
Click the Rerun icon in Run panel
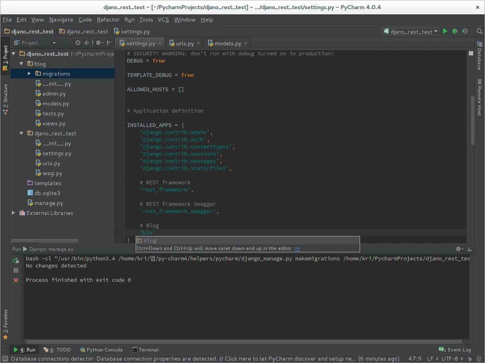(16, 260)
